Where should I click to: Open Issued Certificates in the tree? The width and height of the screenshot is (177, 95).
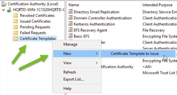pos(35,21)
